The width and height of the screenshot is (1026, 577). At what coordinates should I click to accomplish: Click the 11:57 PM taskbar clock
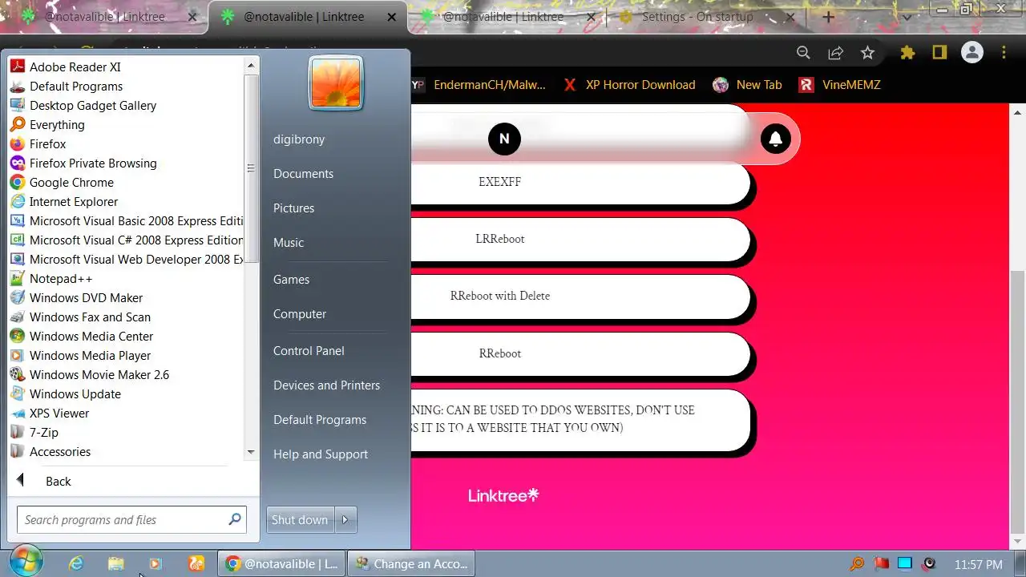pyautogui.click(x=979, y=565)
